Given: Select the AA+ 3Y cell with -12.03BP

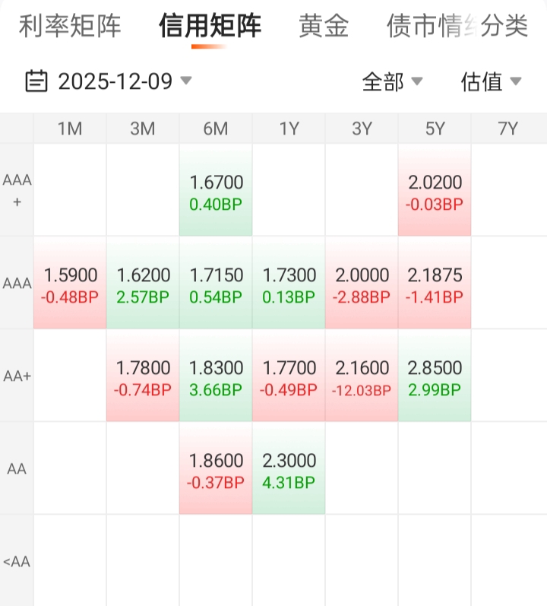Looking at the screenshot, I should click(362, 376).
